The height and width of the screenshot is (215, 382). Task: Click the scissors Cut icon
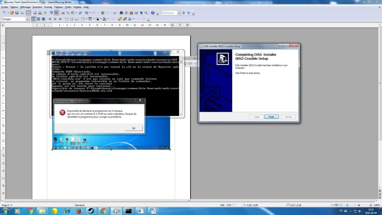[x=63, y=13]
